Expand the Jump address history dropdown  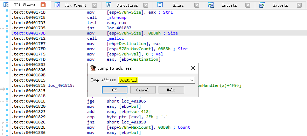click(192, 80)
